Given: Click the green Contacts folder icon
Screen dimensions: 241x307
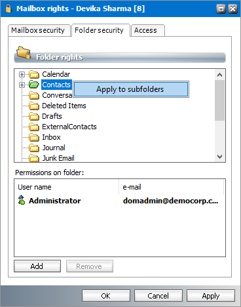Looking at the screenshot, I should pos(34,85).
